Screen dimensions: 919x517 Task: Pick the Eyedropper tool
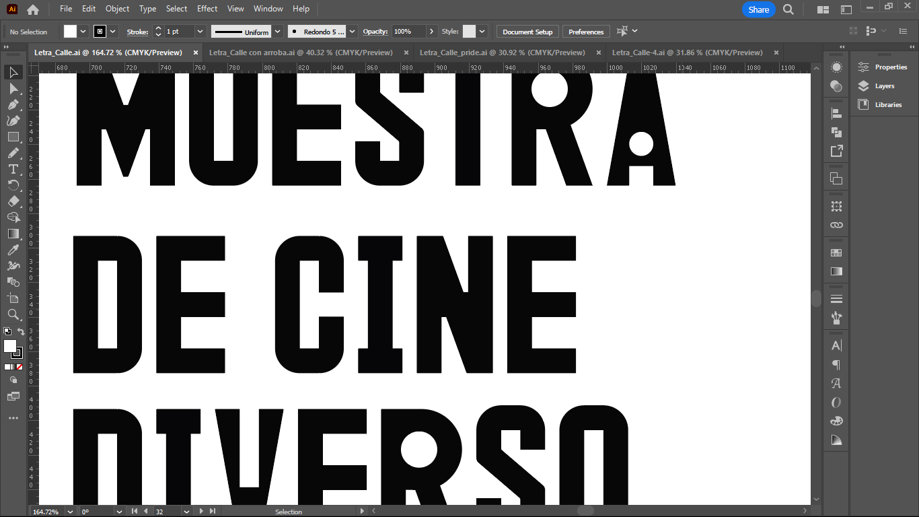pos(13,250)
